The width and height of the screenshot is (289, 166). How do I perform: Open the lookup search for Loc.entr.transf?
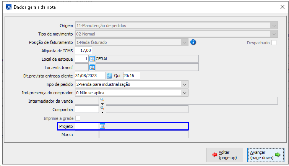coord(92,68)
